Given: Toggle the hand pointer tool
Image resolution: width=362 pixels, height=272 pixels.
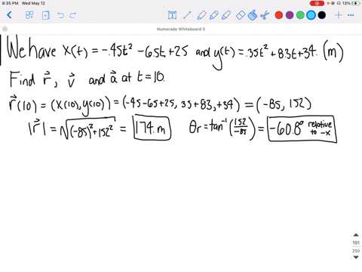Looking at the screenshot, I should click(x=253, y=15).
